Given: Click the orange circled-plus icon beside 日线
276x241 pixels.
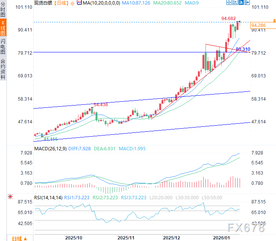Looking at the screenshot, I should pyautogui.click(x=72, y=3).
